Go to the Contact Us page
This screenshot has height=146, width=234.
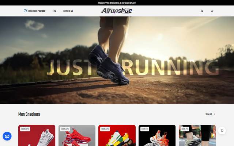[x=68, y=11]
